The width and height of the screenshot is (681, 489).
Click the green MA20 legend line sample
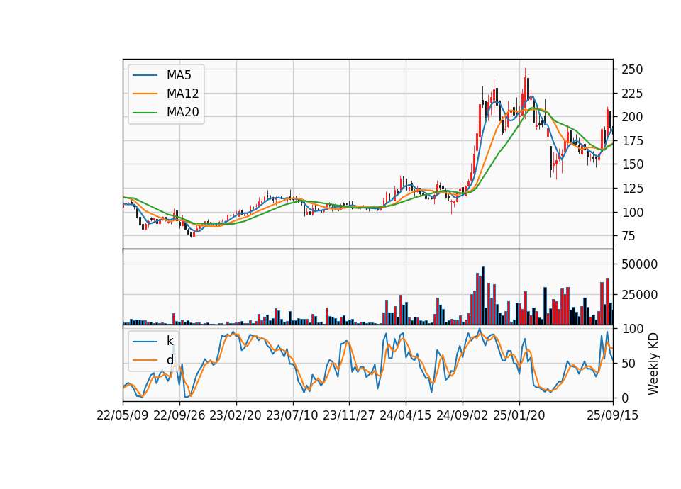145,112
